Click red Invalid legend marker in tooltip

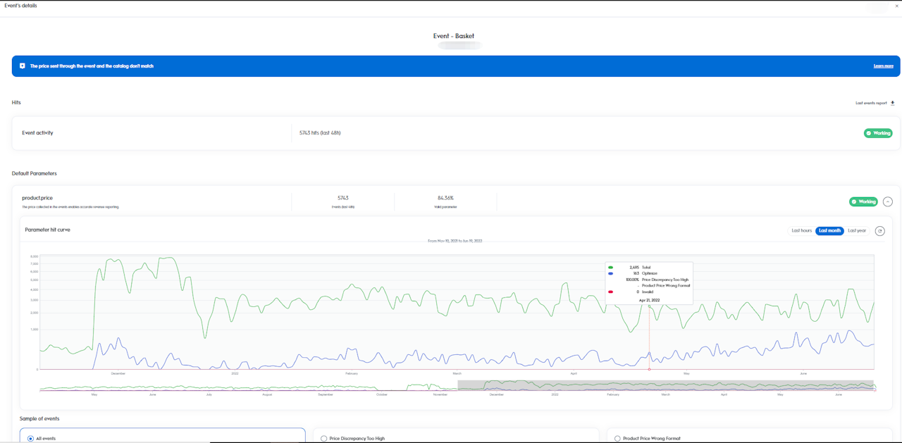tap(610, 292)
